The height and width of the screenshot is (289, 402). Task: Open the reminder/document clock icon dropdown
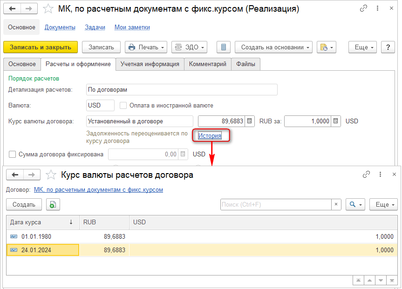(x=327, y=47)
